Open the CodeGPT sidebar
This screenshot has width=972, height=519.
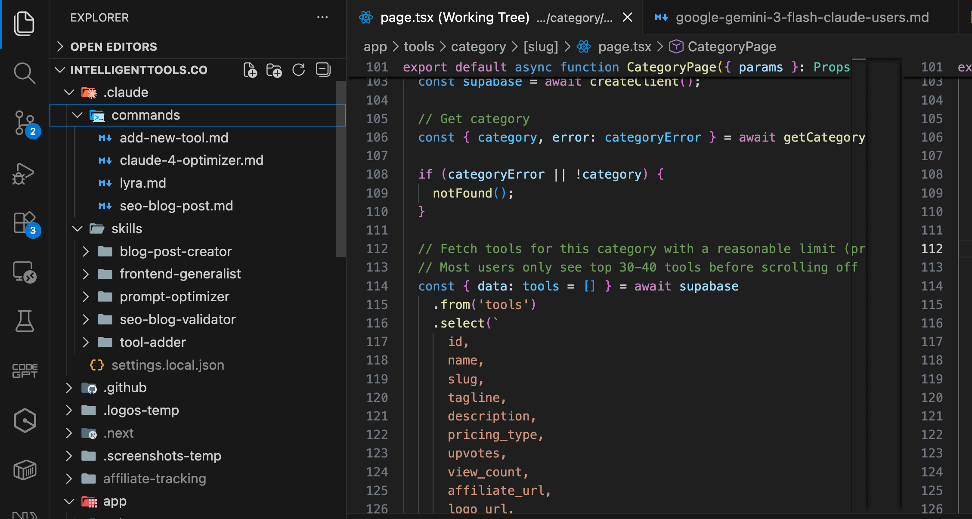(x=25, y=371)
